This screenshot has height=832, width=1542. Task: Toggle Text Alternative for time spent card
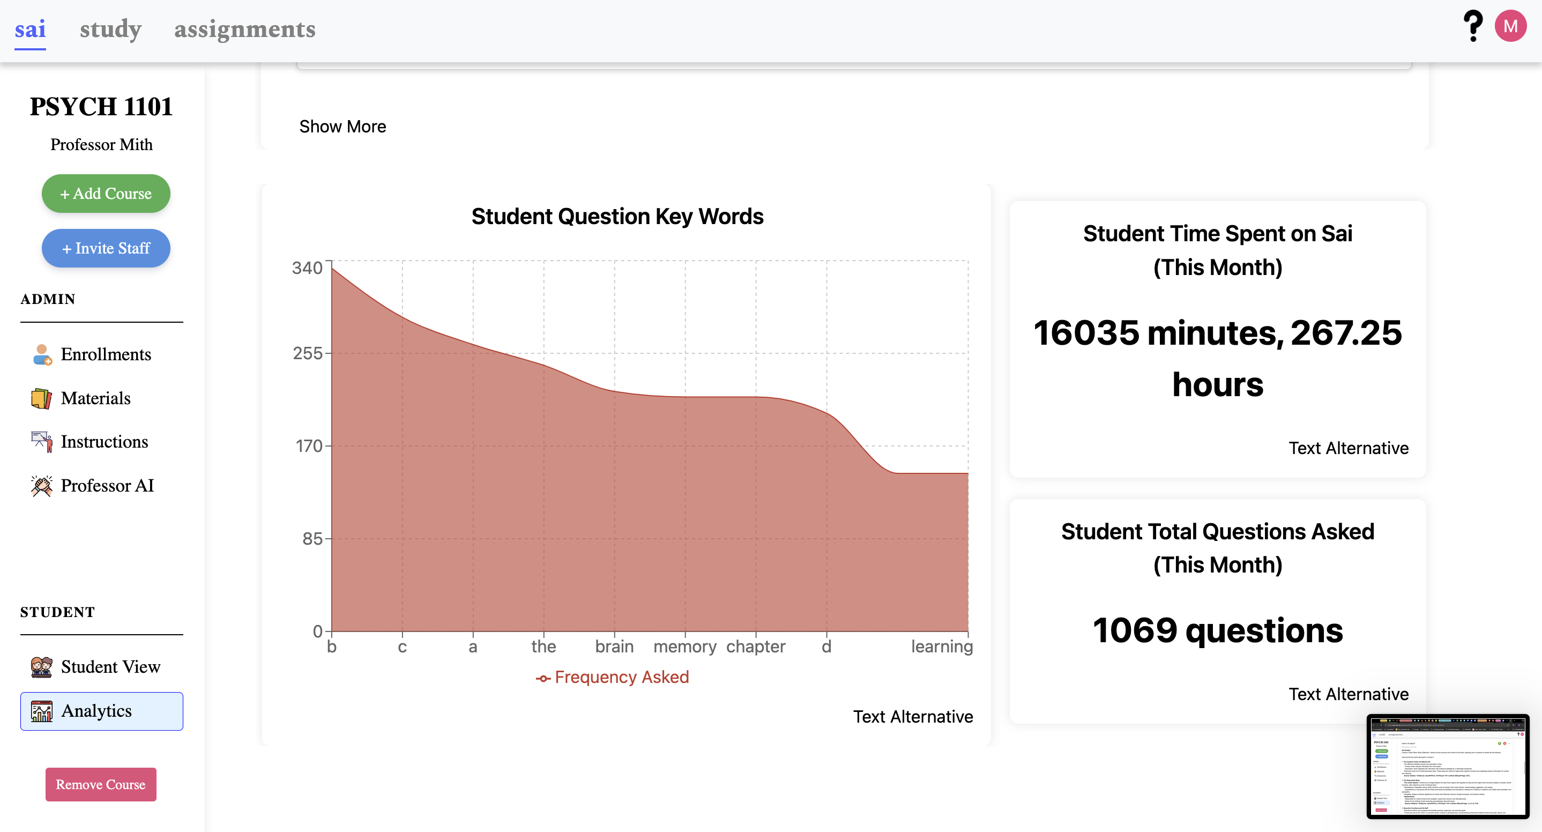(x=1348, y=448)
